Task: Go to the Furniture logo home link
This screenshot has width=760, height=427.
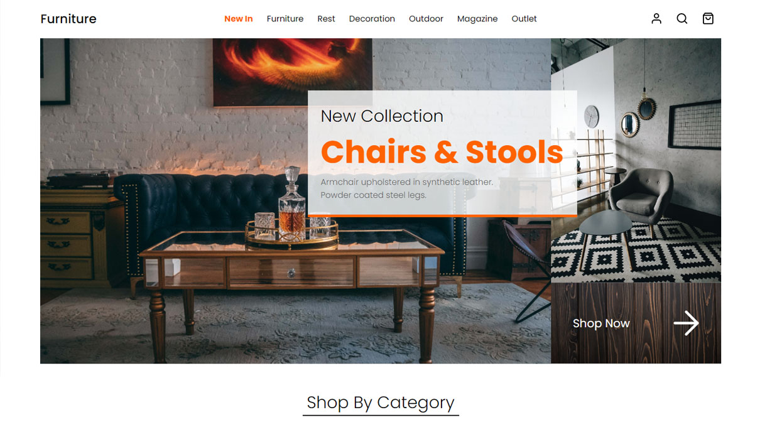Action: [68, 19]
